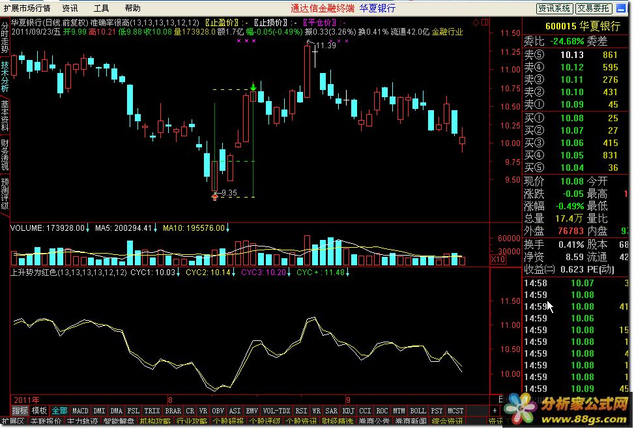This screenshot has height=429, width=634.
Task: Click the 14:58 10.07 tick row
Action: pos(576,284)
